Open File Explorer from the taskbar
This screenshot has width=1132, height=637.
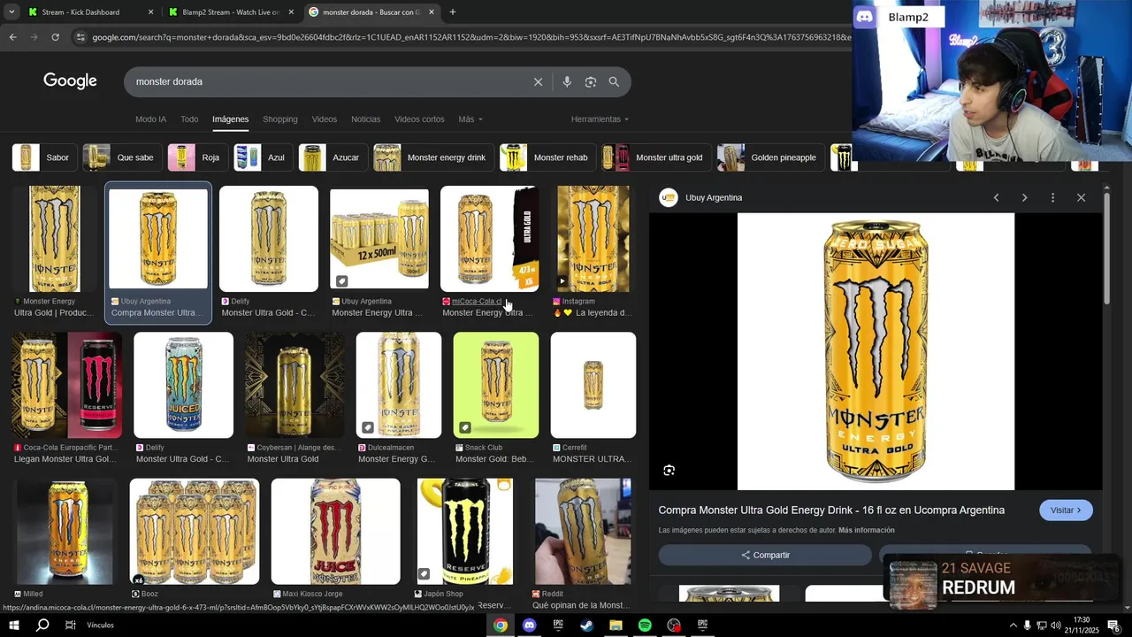(616, 625)
